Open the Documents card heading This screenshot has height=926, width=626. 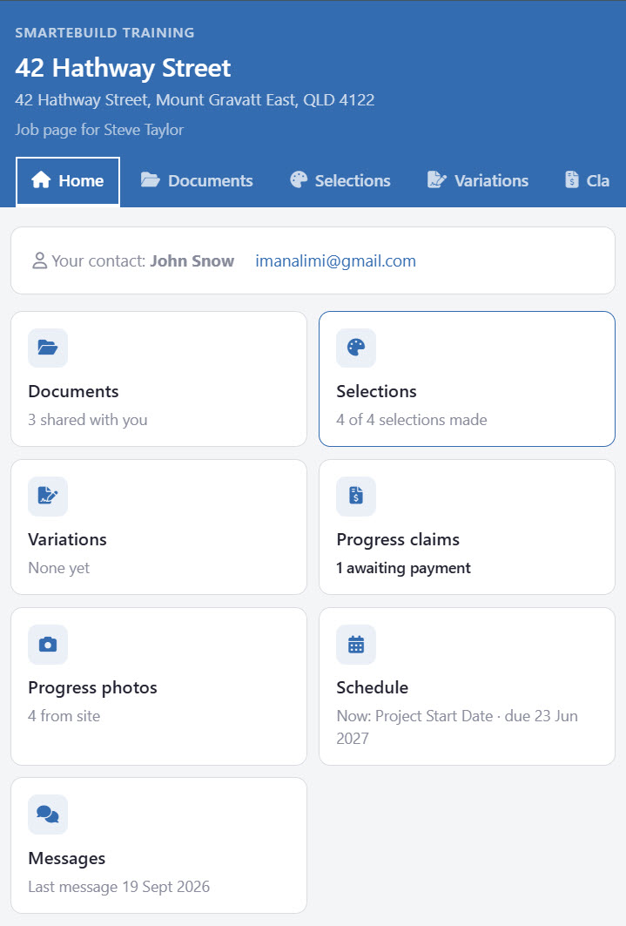click(73, 391)
